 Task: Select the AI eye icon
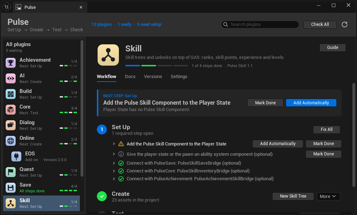click(11, 78)
